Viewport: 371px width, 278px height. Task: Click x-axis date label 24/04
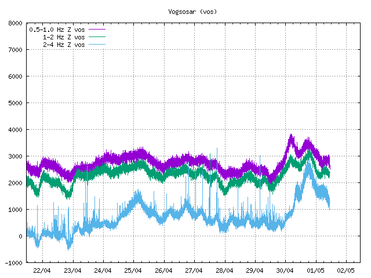click(103, 270)
